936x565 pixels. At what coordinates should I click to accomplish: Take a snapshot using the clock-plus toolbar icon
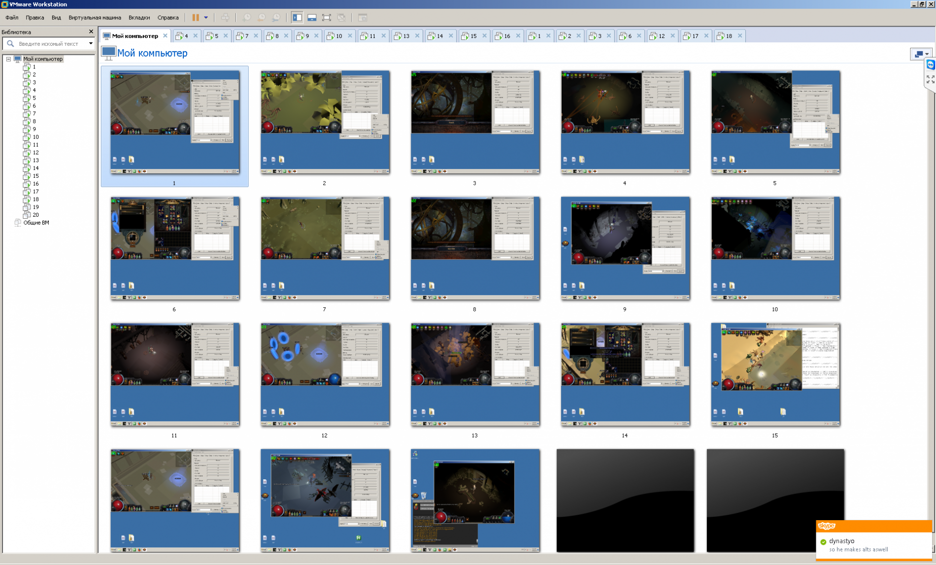(247, 17)
